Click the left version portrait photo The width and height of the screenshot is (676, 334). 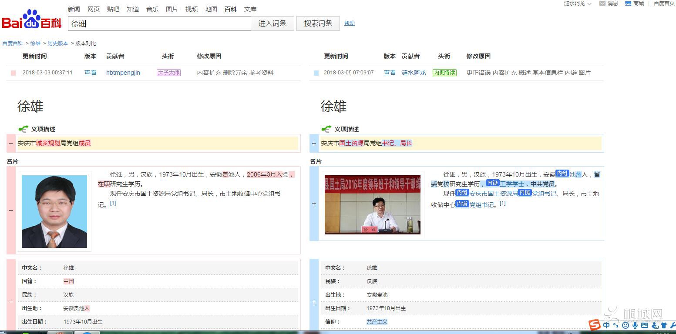point(54,211)
